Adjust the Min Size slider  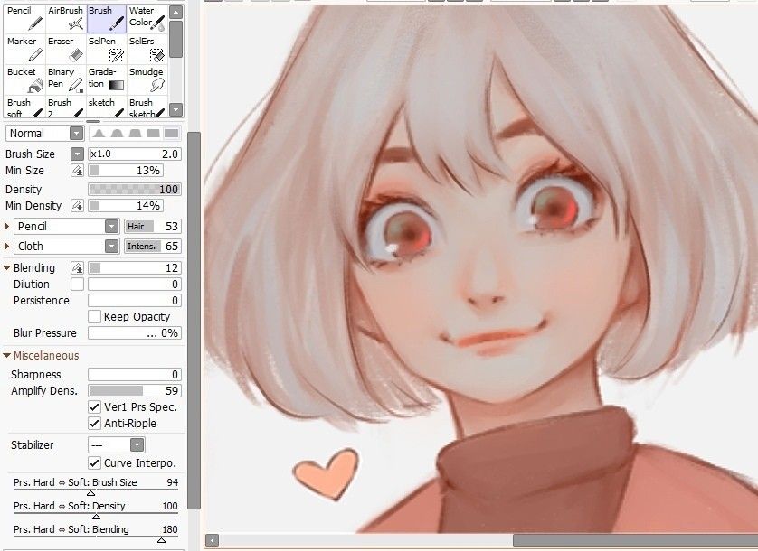click(126, 171)
